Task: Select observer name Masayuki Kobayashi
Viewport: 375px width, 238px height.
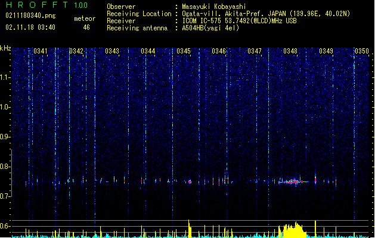Action: (x=214, y=7)
